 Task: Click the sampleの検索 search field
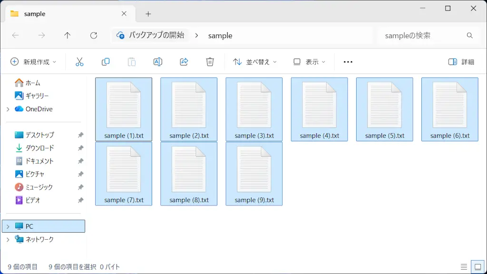click(421, 36)
